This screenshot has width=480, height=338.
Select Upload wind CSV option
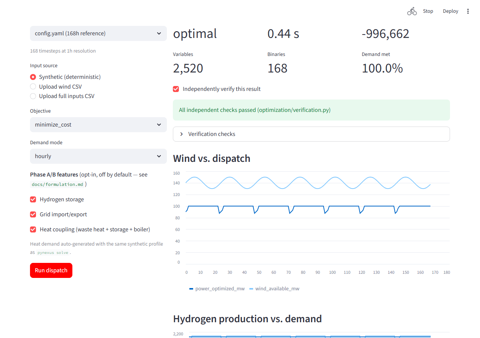click(x=56, y=87)
